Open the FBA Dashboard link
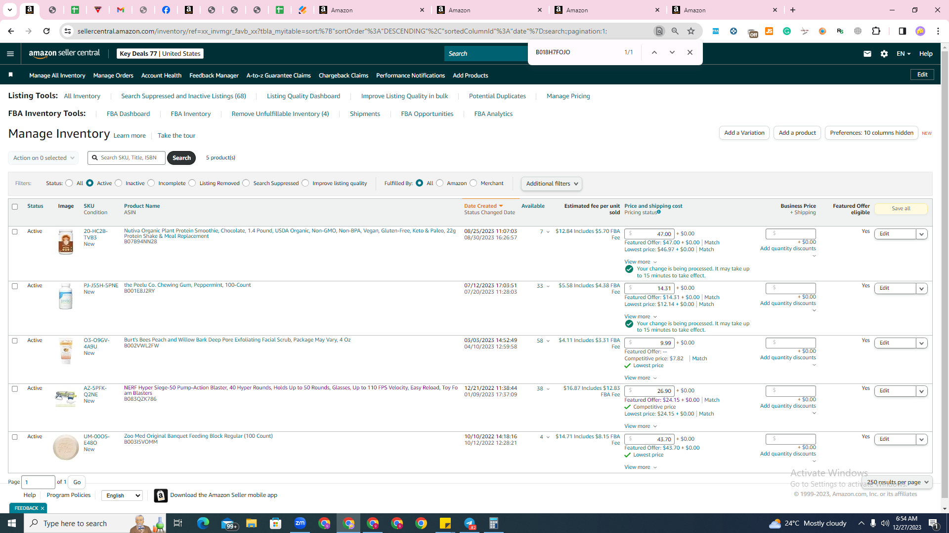This screenshot has width=949, height=533. pyautogui.click(x=128, y=114)
